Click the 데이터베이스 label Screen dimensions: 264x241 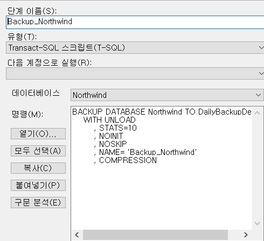pyautogui.click(x=36, y=93)
